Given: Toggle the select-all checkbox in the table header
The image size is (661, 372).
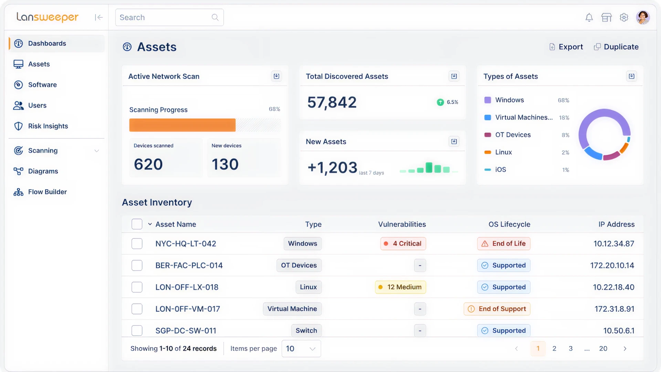Looking at the screenshot, I should (x=137, y=224).
